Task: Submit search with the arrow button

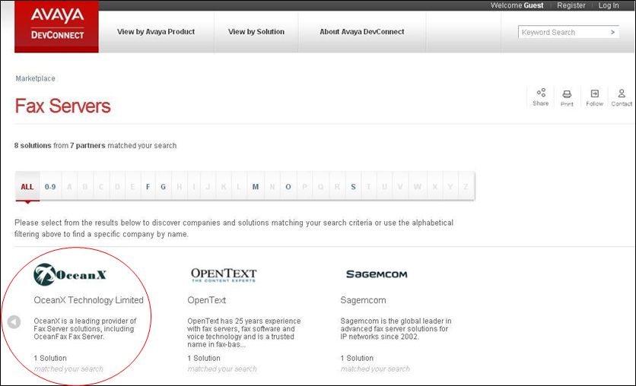Action: tap(612, 32)
